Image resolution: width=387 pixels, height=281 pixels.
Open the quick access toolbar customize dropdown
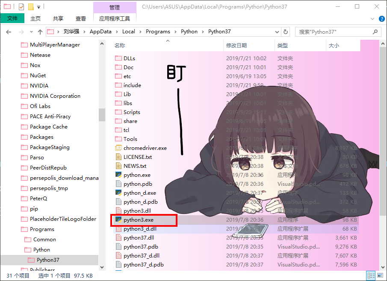[x=38, y=7]
